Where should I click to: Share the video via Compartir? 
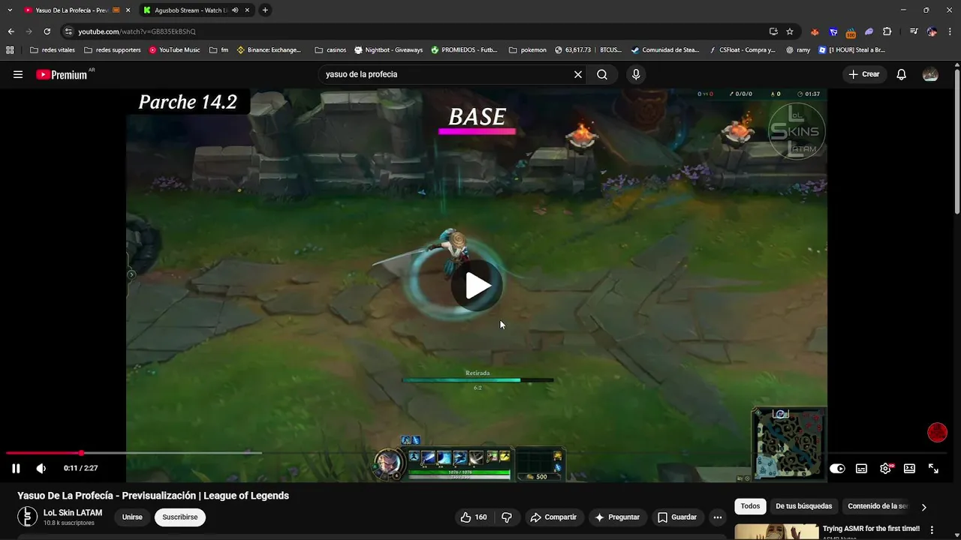(553, 517)
